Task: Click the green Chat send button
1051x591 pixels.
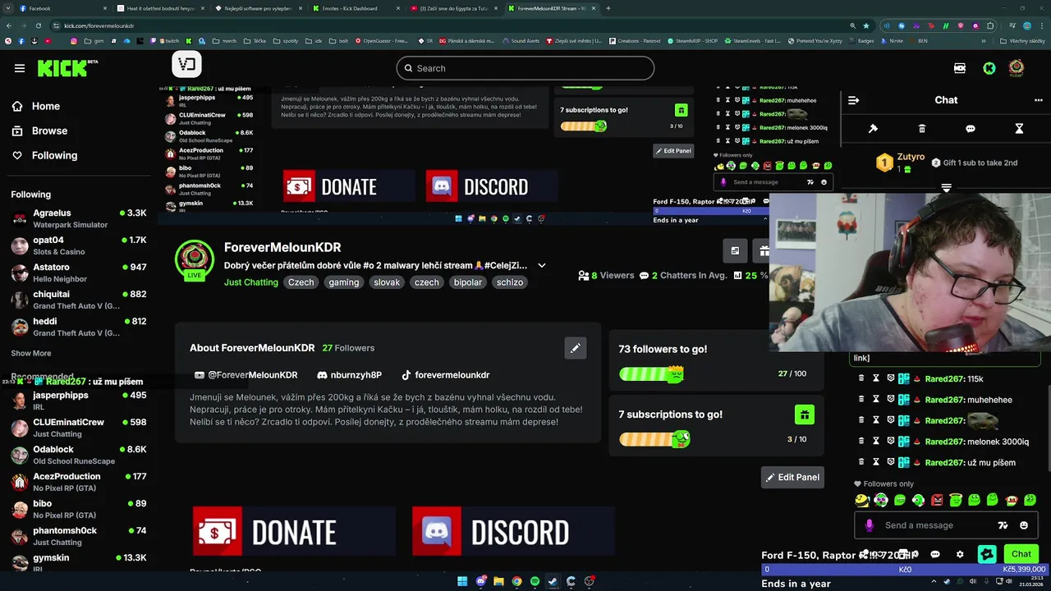Action: point(1021,554)
